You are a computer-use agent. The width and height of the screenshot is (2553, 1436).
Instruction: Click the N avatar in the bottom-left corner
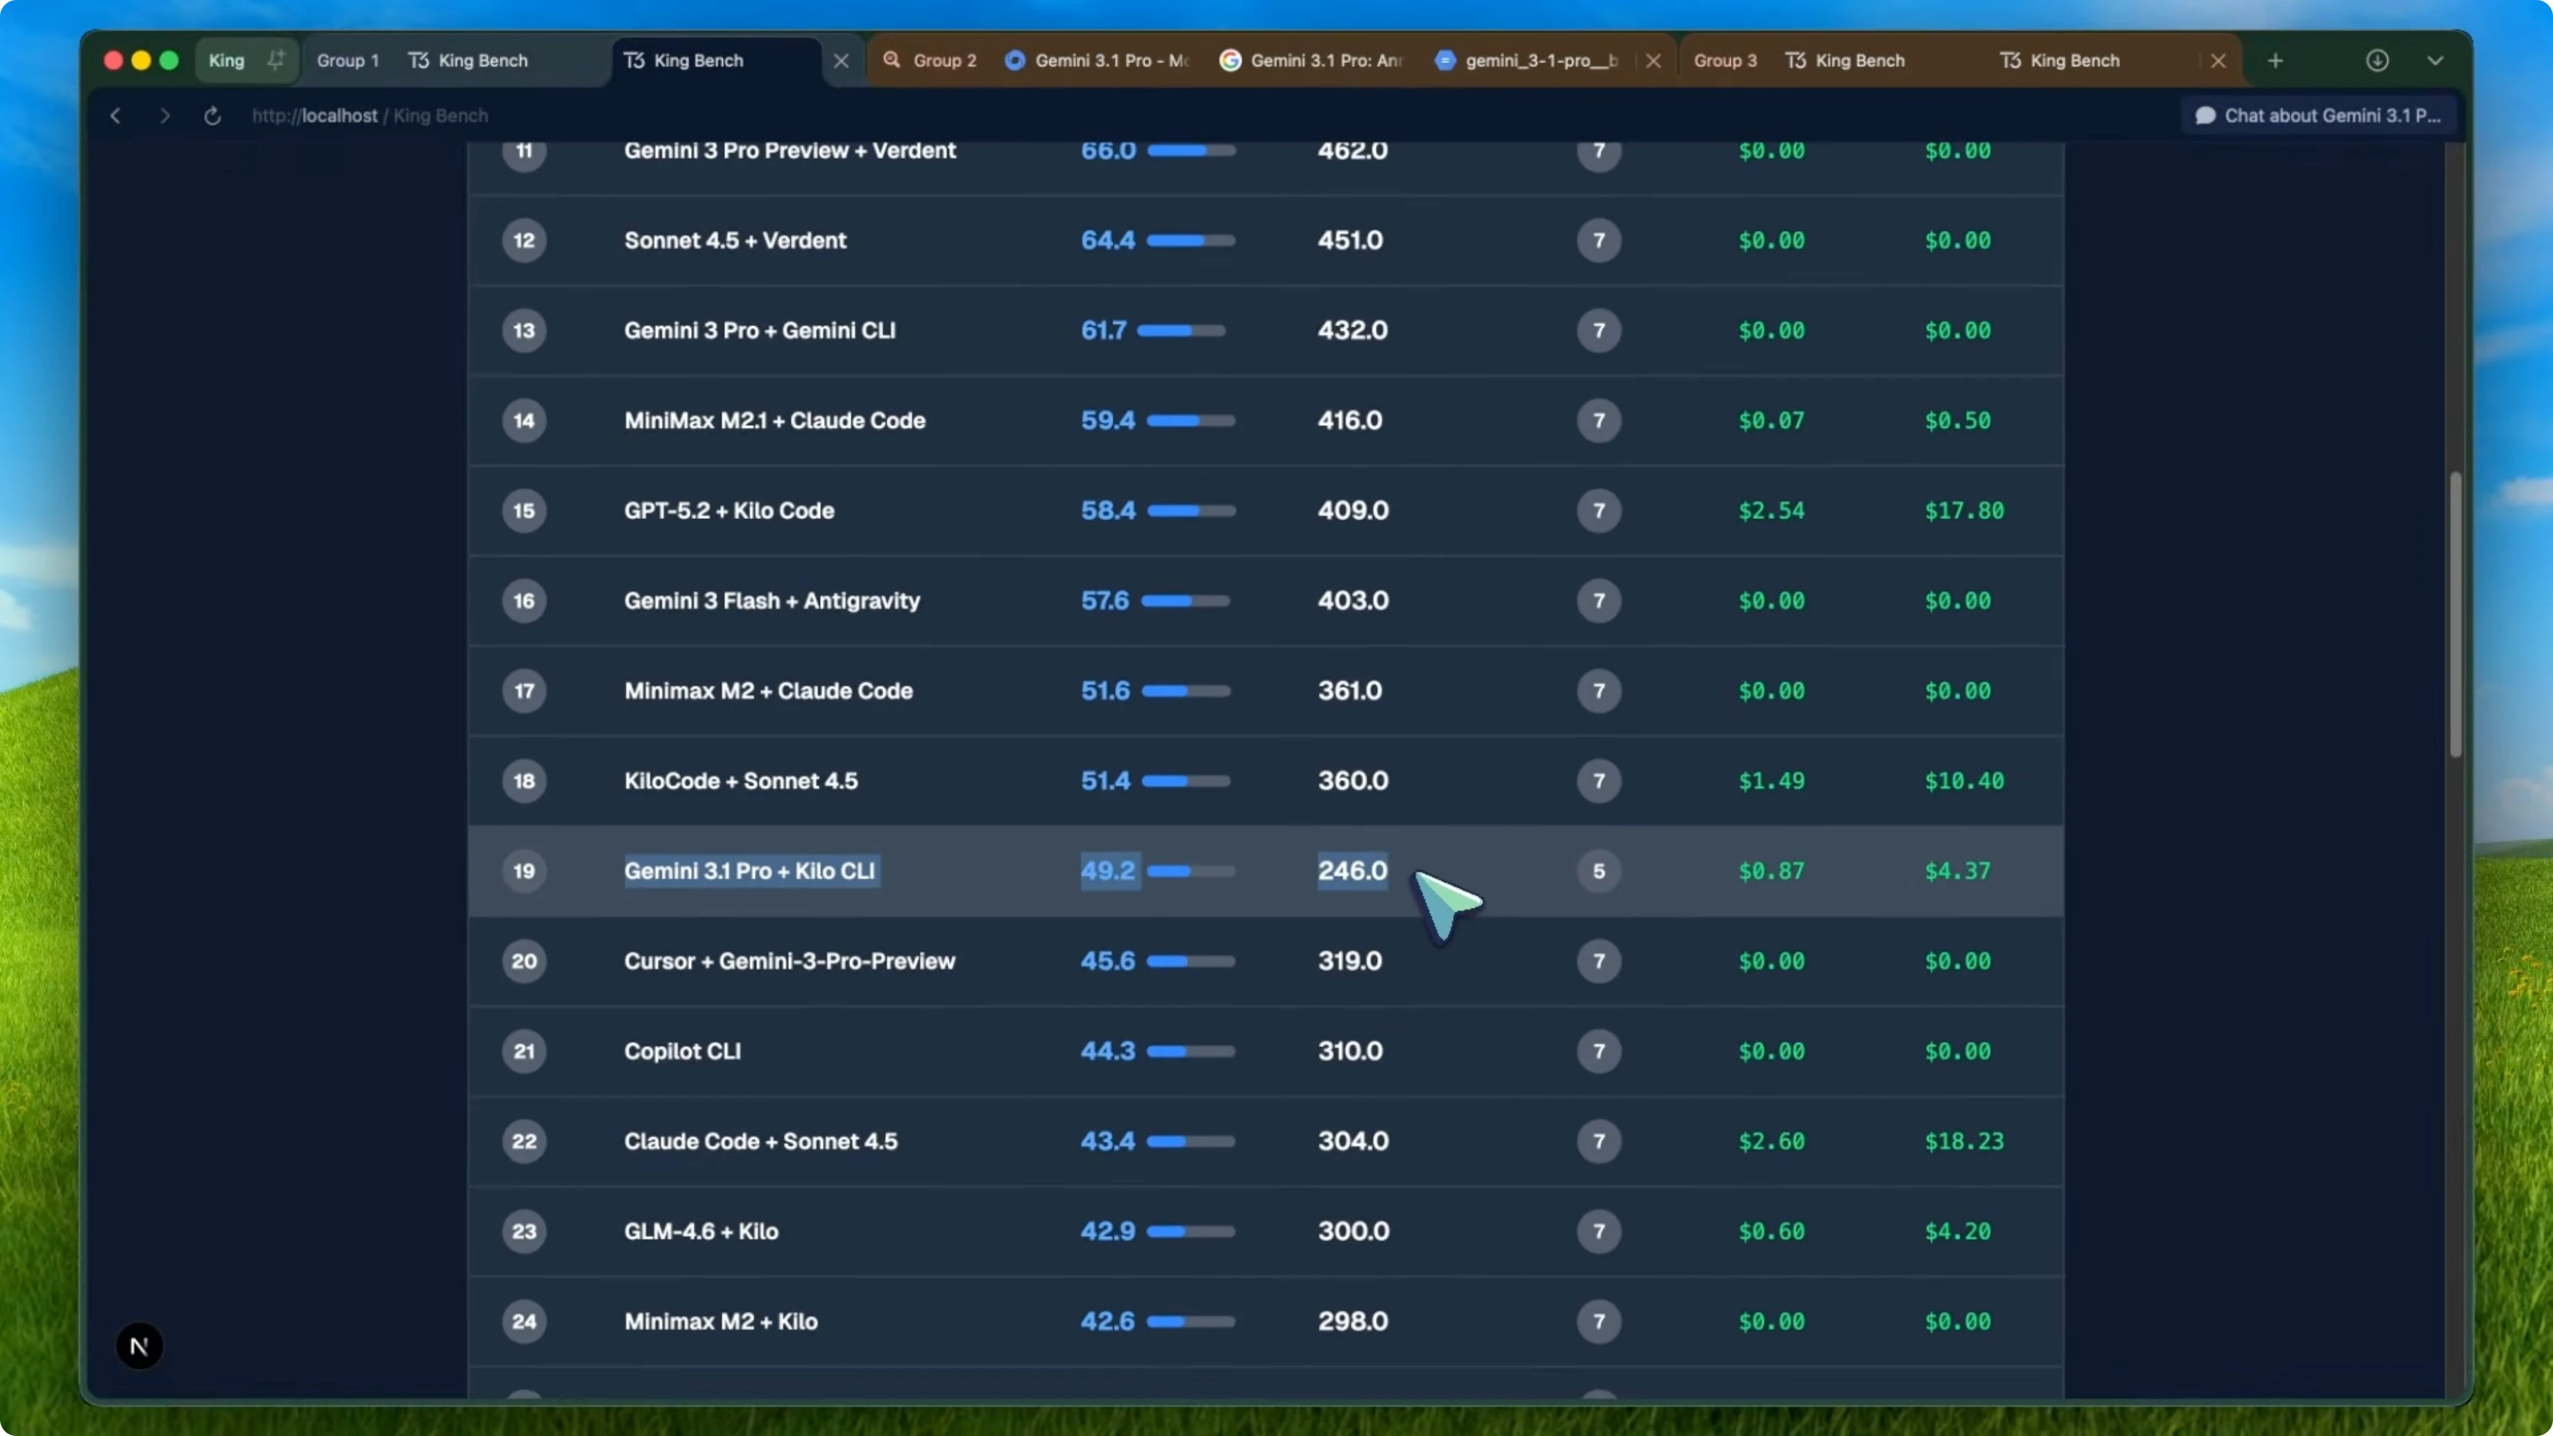[x=139, y=1345]
